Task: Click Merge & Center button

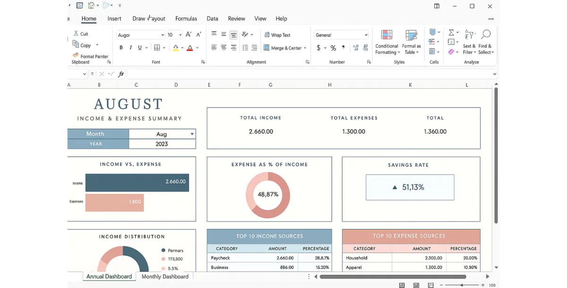Action: 285,48
